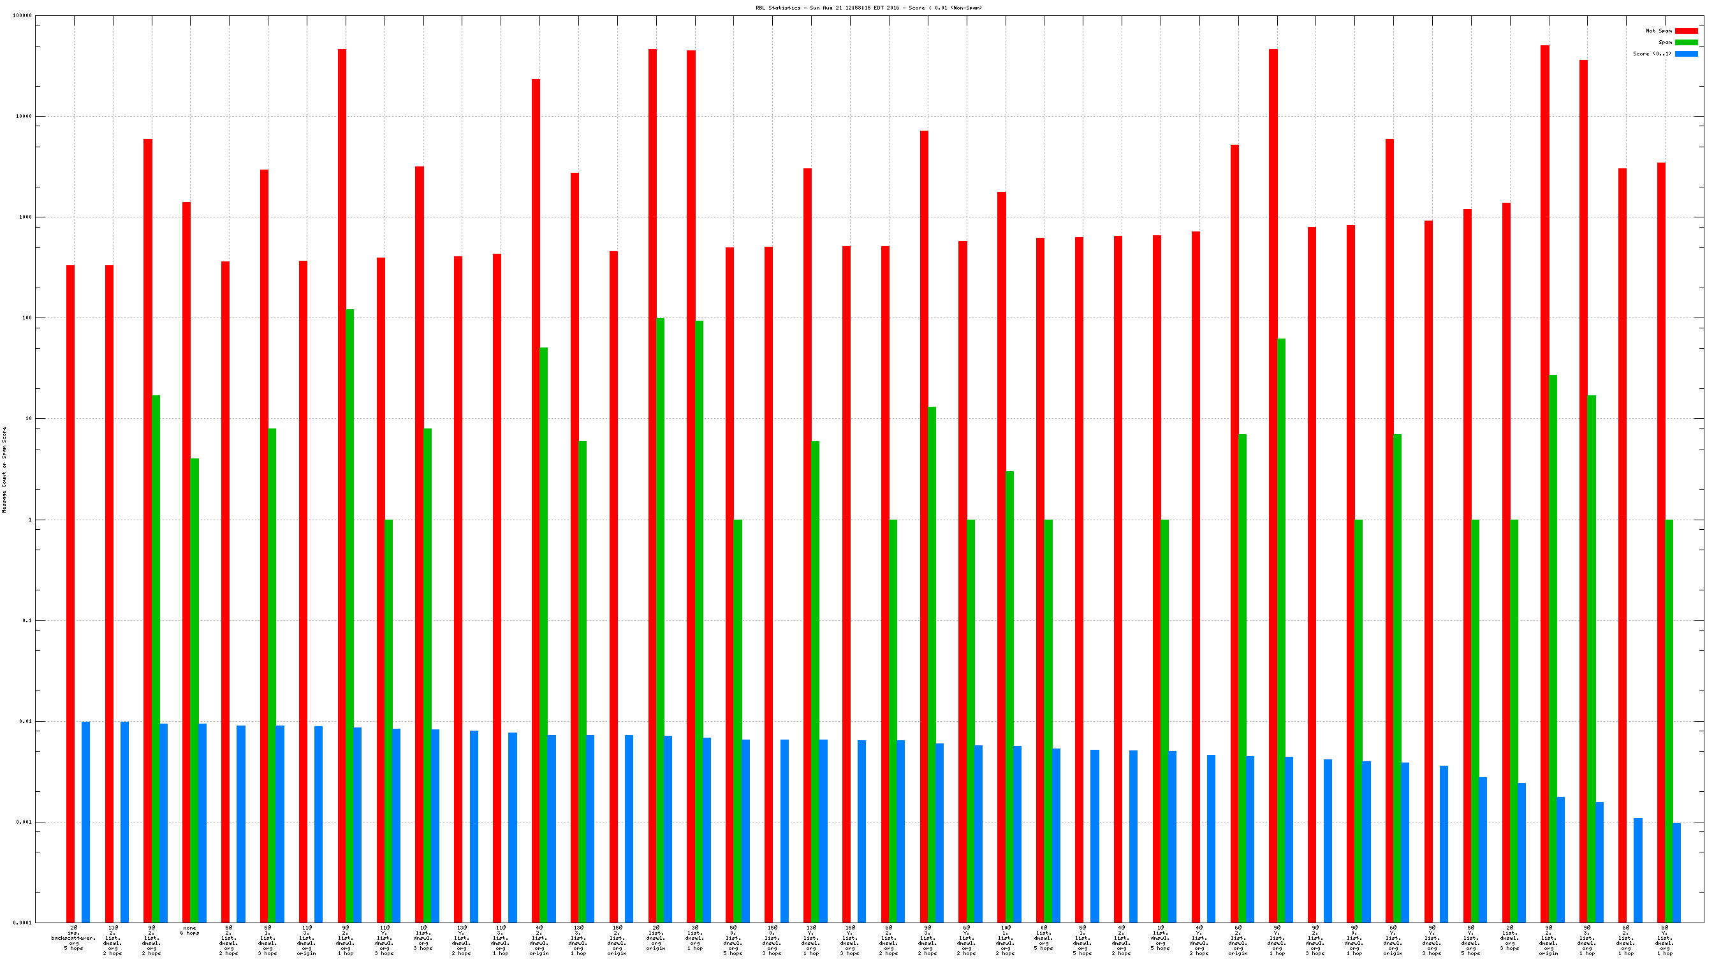Select the 'Score (0..1)' legend label text

[x=1652, y=54]
